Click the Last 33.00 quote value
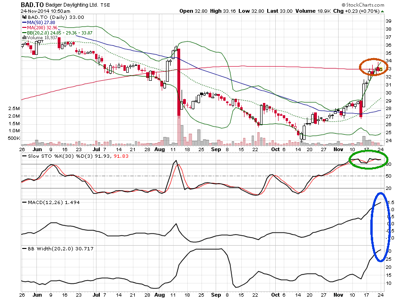 point(280,11)
